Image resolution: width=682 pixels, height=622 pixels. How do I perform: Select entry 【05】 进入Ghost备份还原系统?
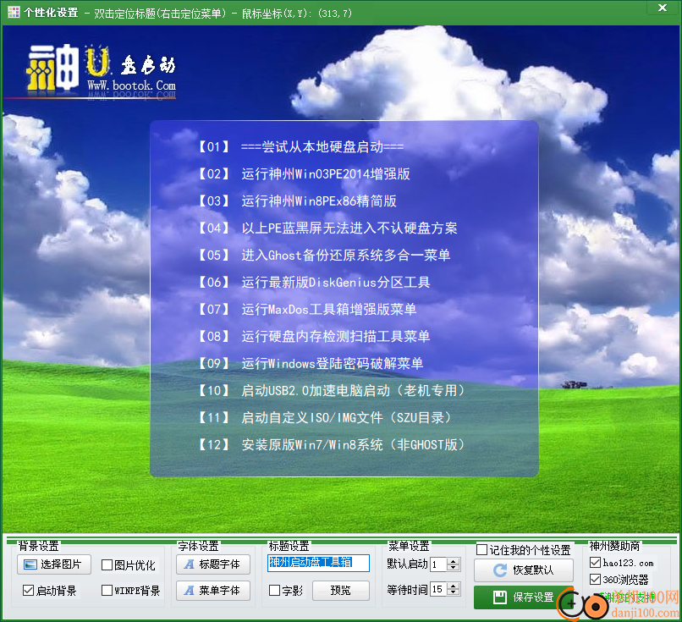(x=324, y=255)
